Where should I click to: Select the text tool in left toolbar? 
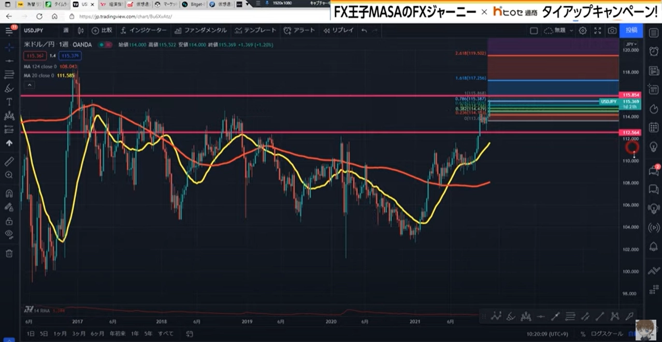(9, 102)
